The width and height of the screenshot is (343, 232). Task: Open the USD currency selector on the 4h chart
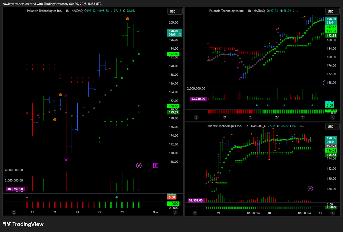tap(175, 11)
